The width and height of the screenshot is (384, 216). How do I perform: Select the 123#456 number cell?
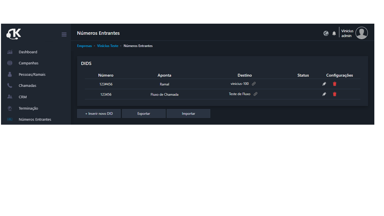click(x=106, y=84)
